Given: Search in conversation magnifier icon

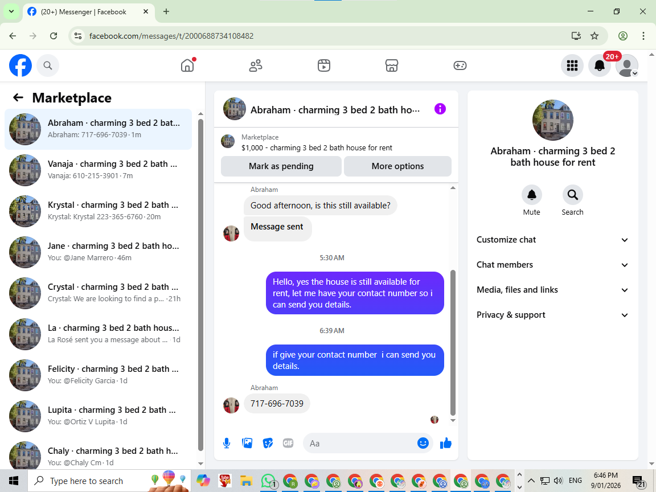Looking at the screenshot, I should (573, 195).
